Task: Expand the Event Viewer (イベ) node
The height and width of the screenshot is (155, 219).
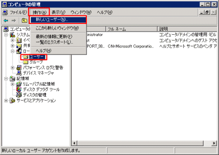Action: pos(12,40)
